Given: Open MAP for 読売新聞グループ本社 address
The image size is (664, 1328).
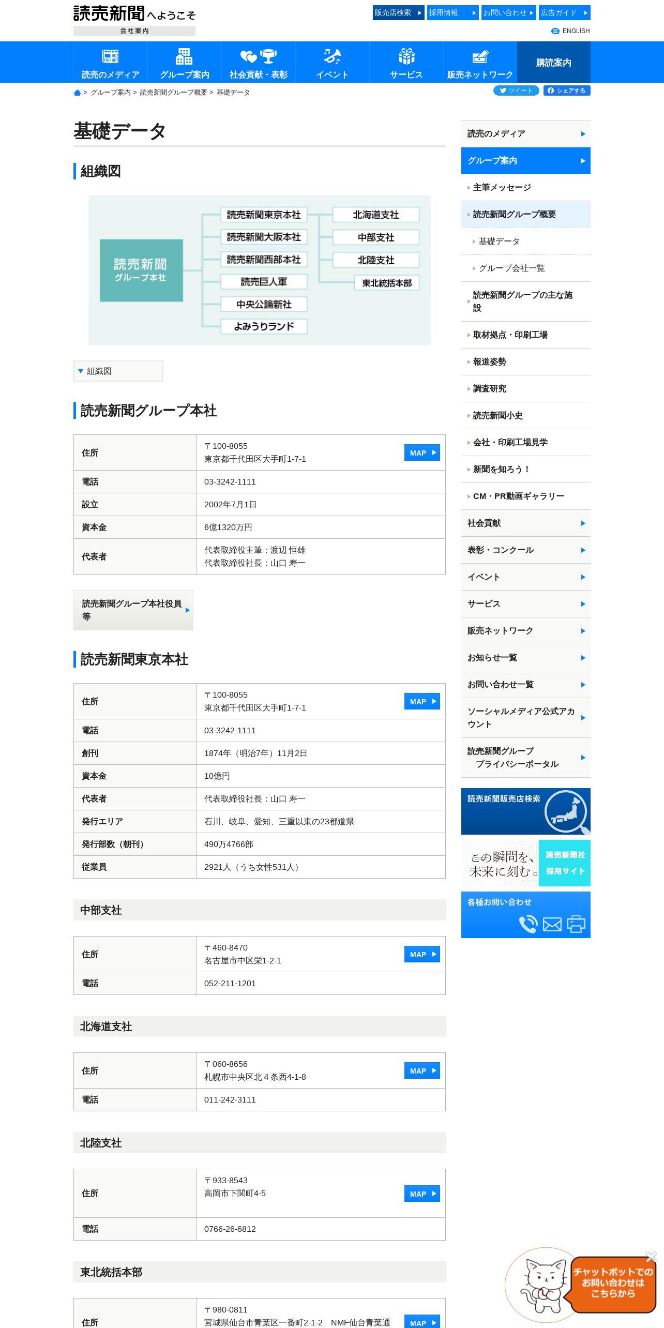Looking at the screenshot, I should pos(422,452).
